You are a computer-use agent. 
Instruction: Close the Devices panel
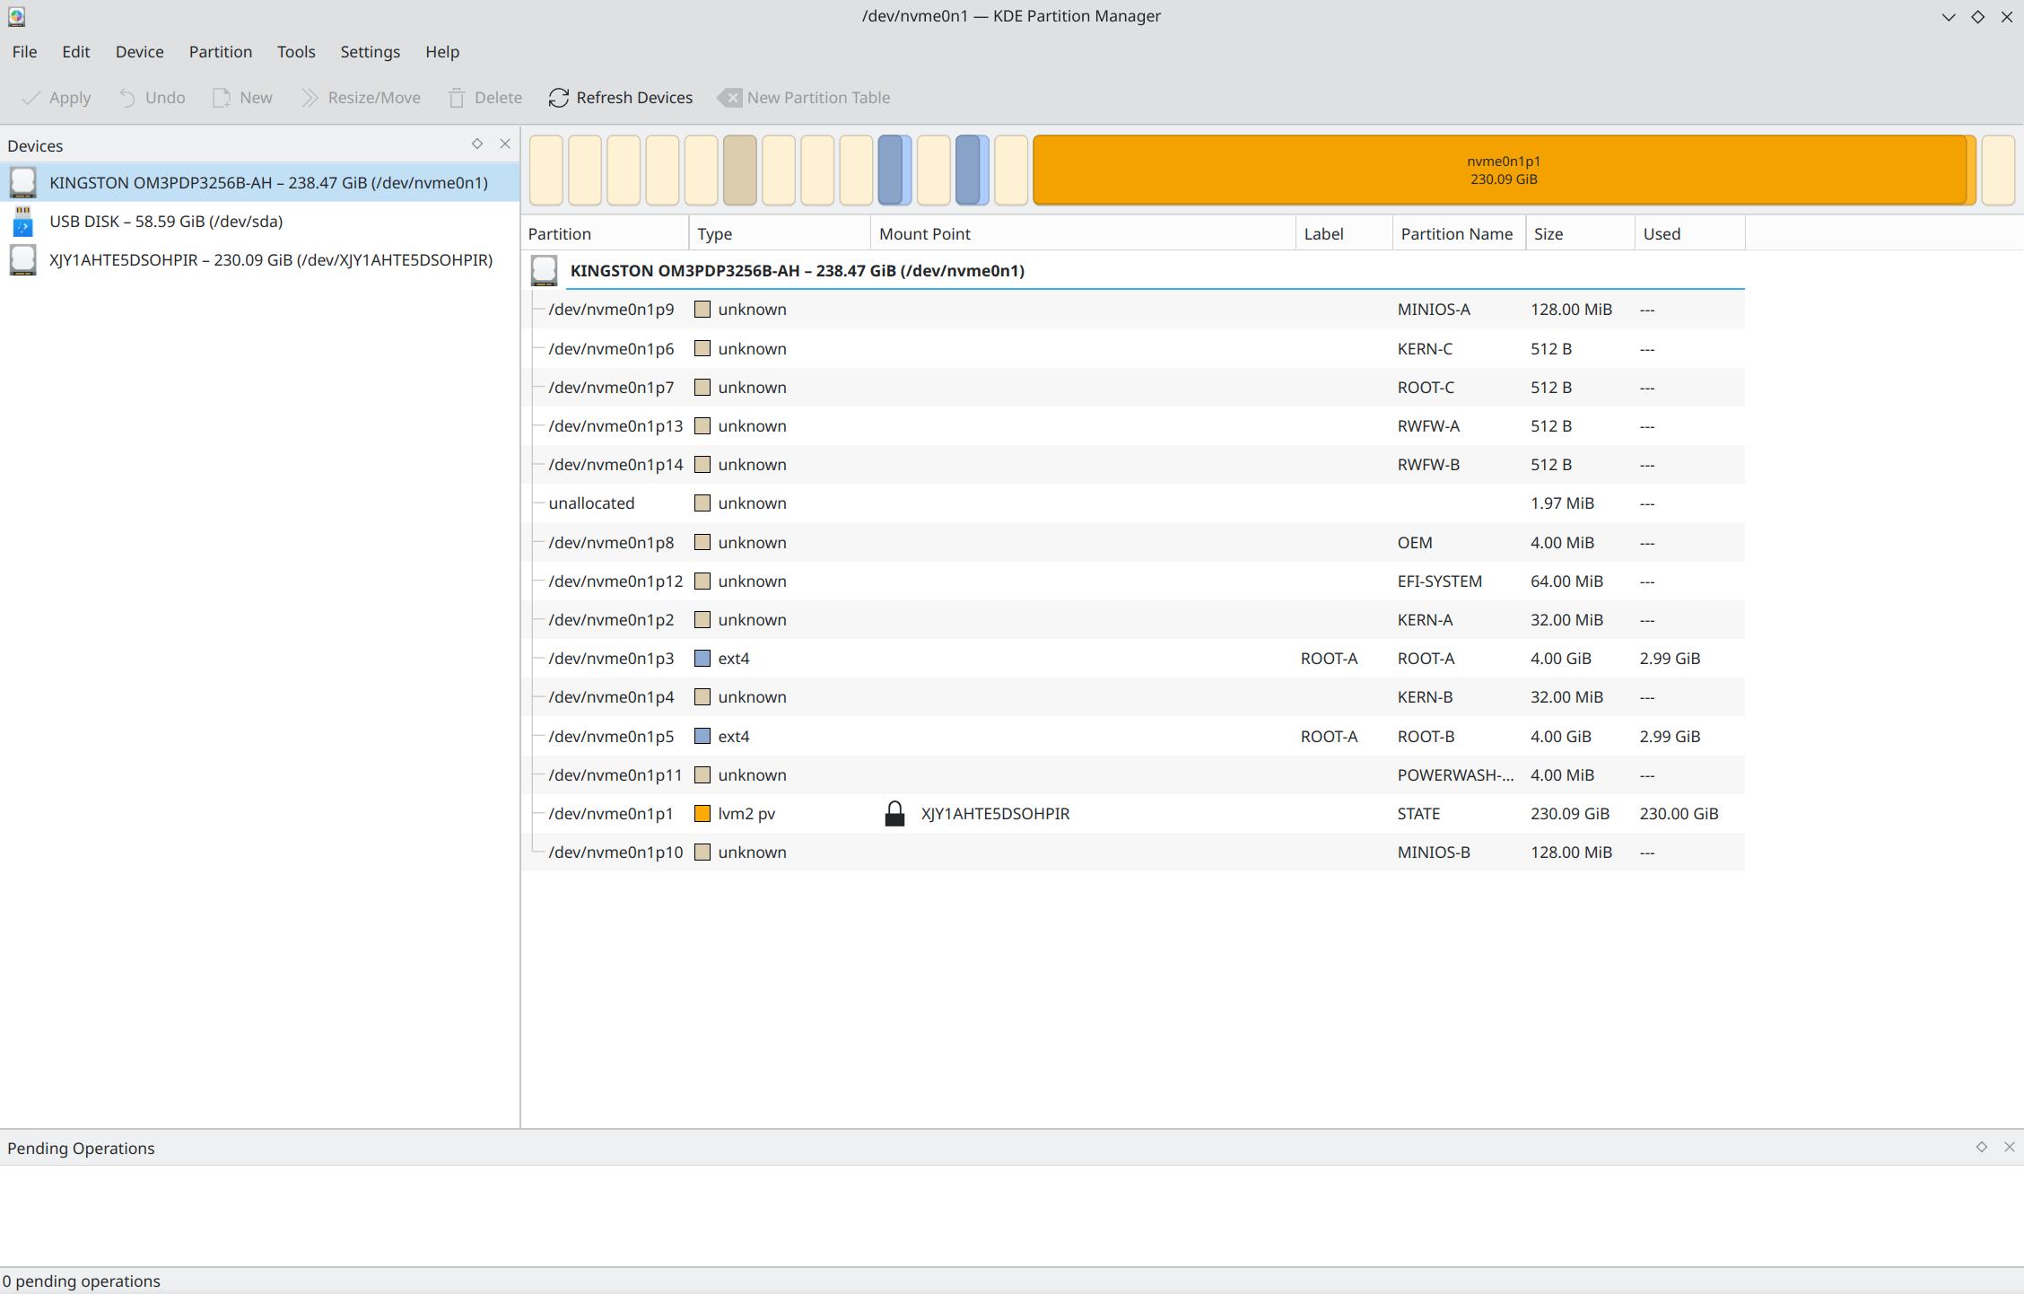505,144
